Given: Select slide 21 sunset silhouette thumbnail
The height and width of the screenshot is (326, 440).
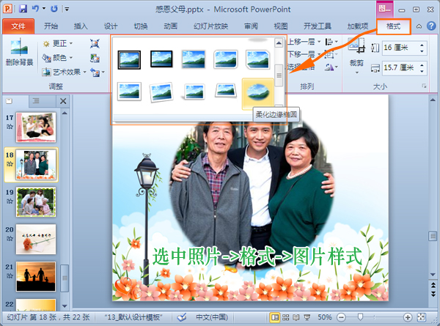Looking at the screenshot, I should (36, 276).
